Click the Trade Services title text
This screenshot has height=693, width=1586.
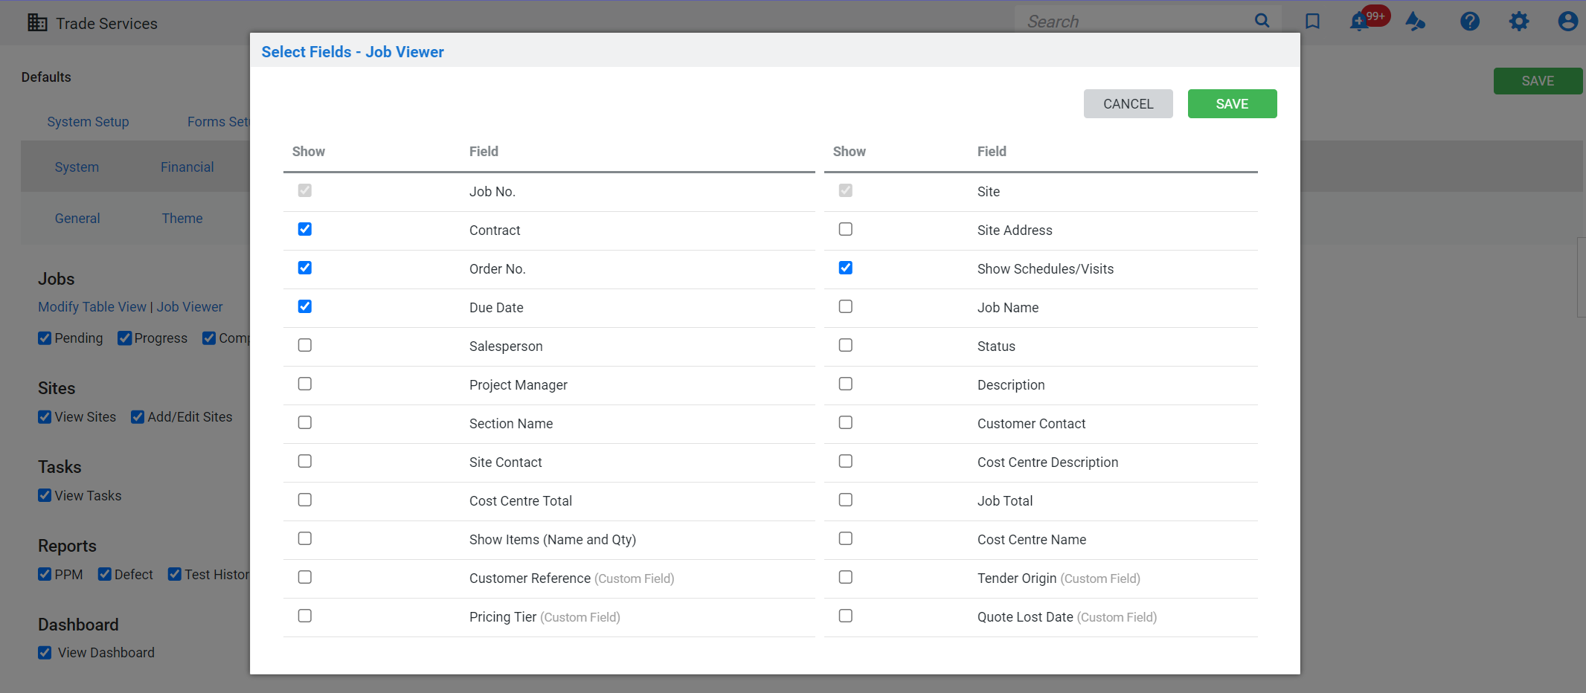[106, 24]
